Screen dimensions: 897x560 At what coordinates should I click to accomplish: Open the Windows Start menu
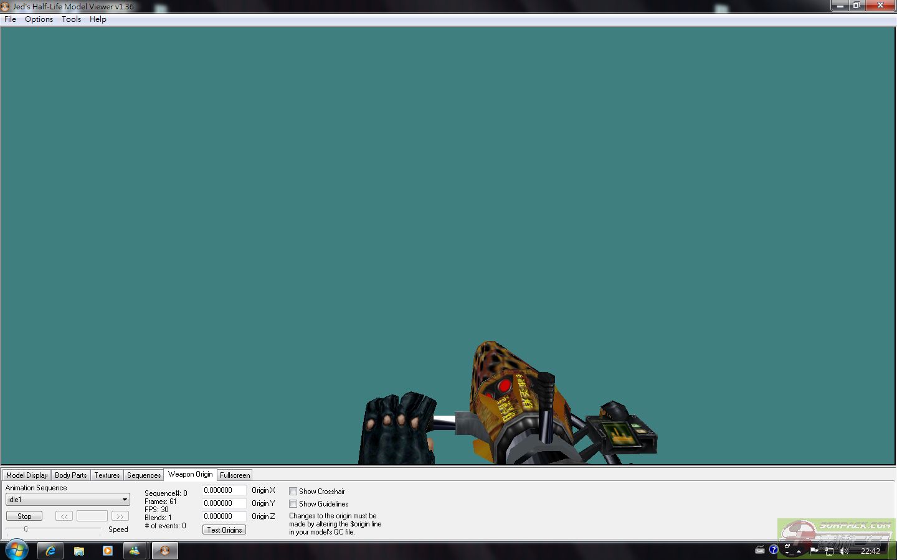click(16, 550)
